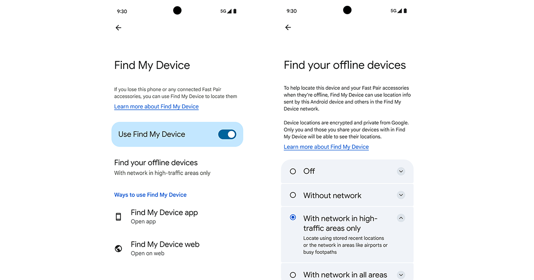Open Ways to use Find My Device
The width and height of the screenshot is (534, 280).
[150, 194]
